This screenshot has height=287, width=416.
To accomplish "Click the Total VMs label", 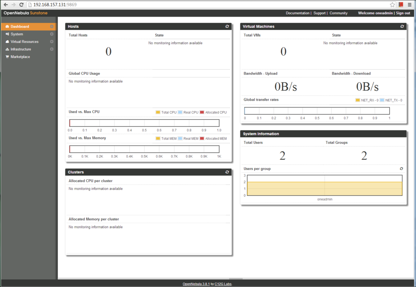I will coord(252,35).
